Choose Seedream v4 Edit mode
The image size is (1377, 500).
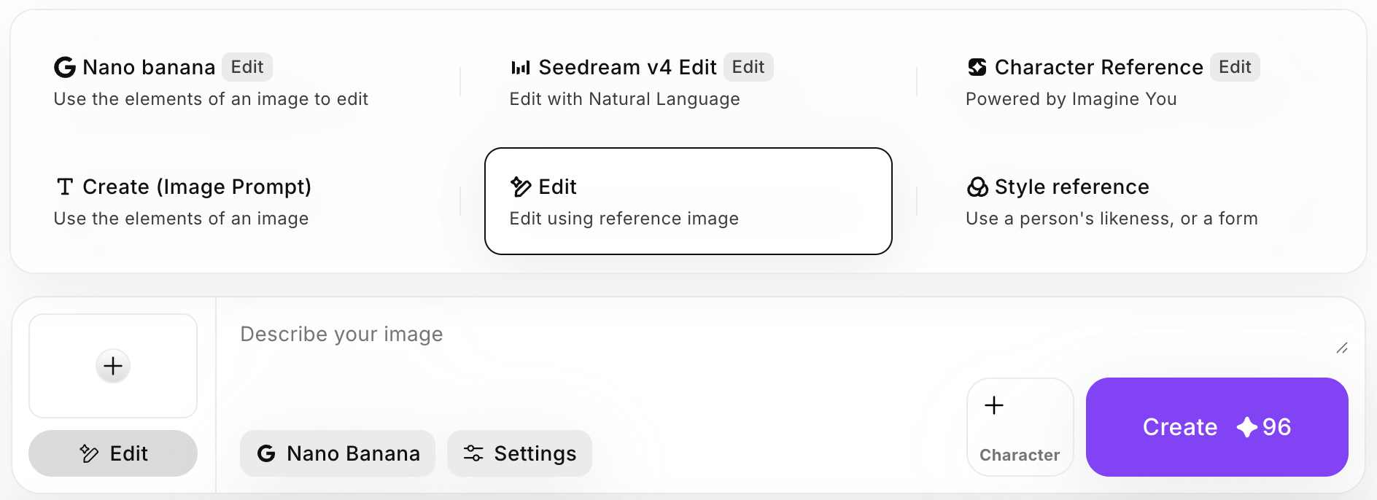click(x=642, y=82)
